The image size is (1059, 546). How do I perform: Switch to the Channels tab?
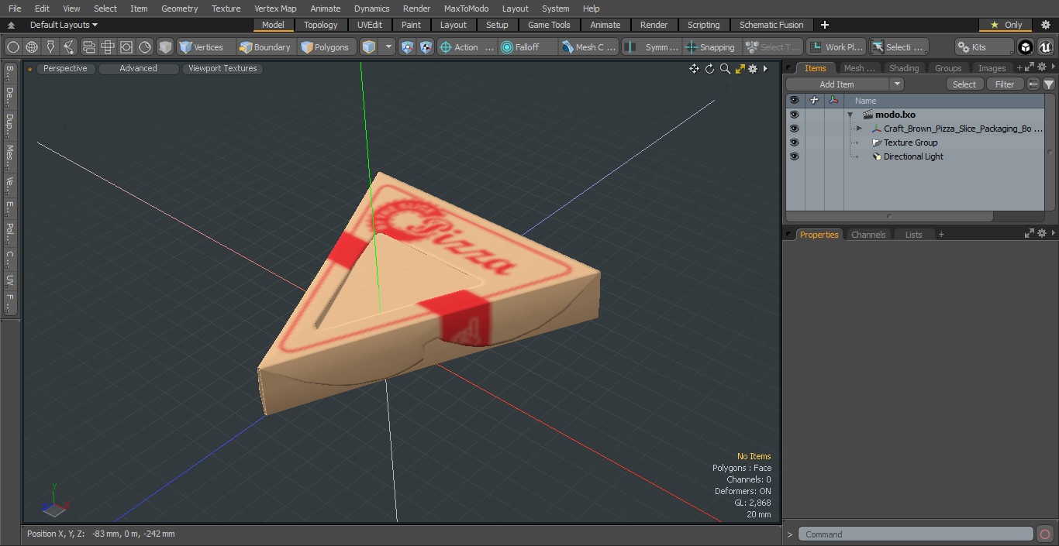point(868,234)
